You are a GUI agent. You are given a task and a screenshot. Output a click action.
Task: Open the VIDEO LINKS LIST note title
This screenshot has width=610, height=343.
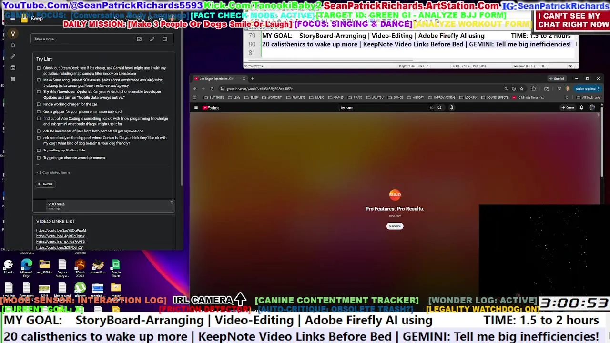coord(55,222)
